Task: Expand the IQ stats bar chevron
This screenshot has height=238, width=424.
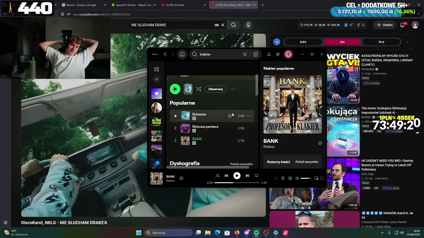Action: (407, 42)
